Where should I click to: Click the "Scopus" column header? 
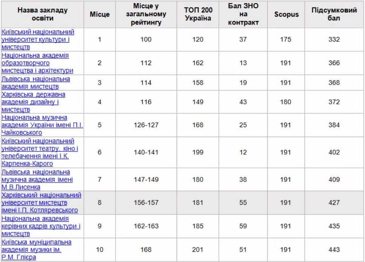286,14
